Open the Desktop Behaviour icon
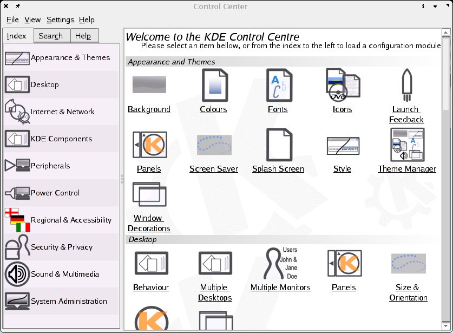 tap(152, 263)
